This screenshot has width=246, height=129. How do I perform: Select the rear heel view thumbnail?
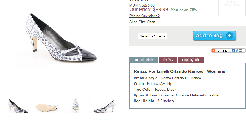tap(76, 105)
